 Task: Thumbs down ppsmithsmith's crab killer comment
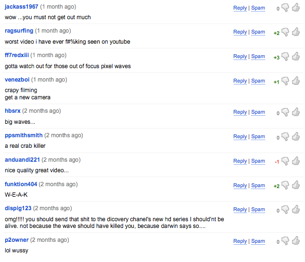pos(285,136)
